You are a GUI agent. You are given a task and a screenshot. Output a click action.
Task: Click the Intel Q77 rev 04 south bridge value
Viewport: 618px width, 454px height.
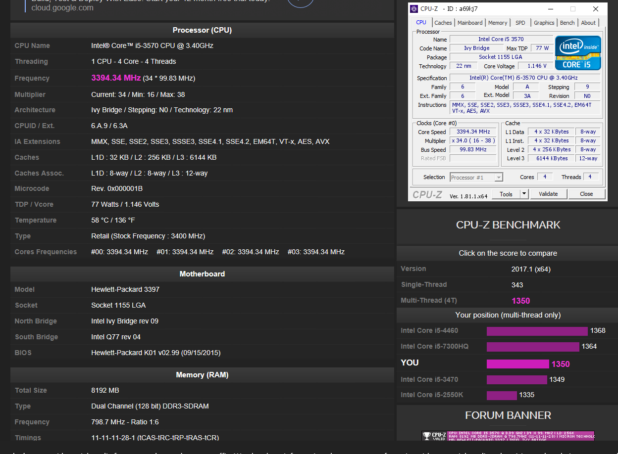coord(116,337)
